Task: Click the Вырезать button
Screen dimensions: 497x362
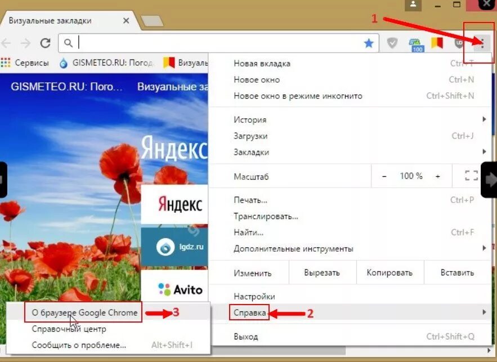Action: [x=323, y=272]
